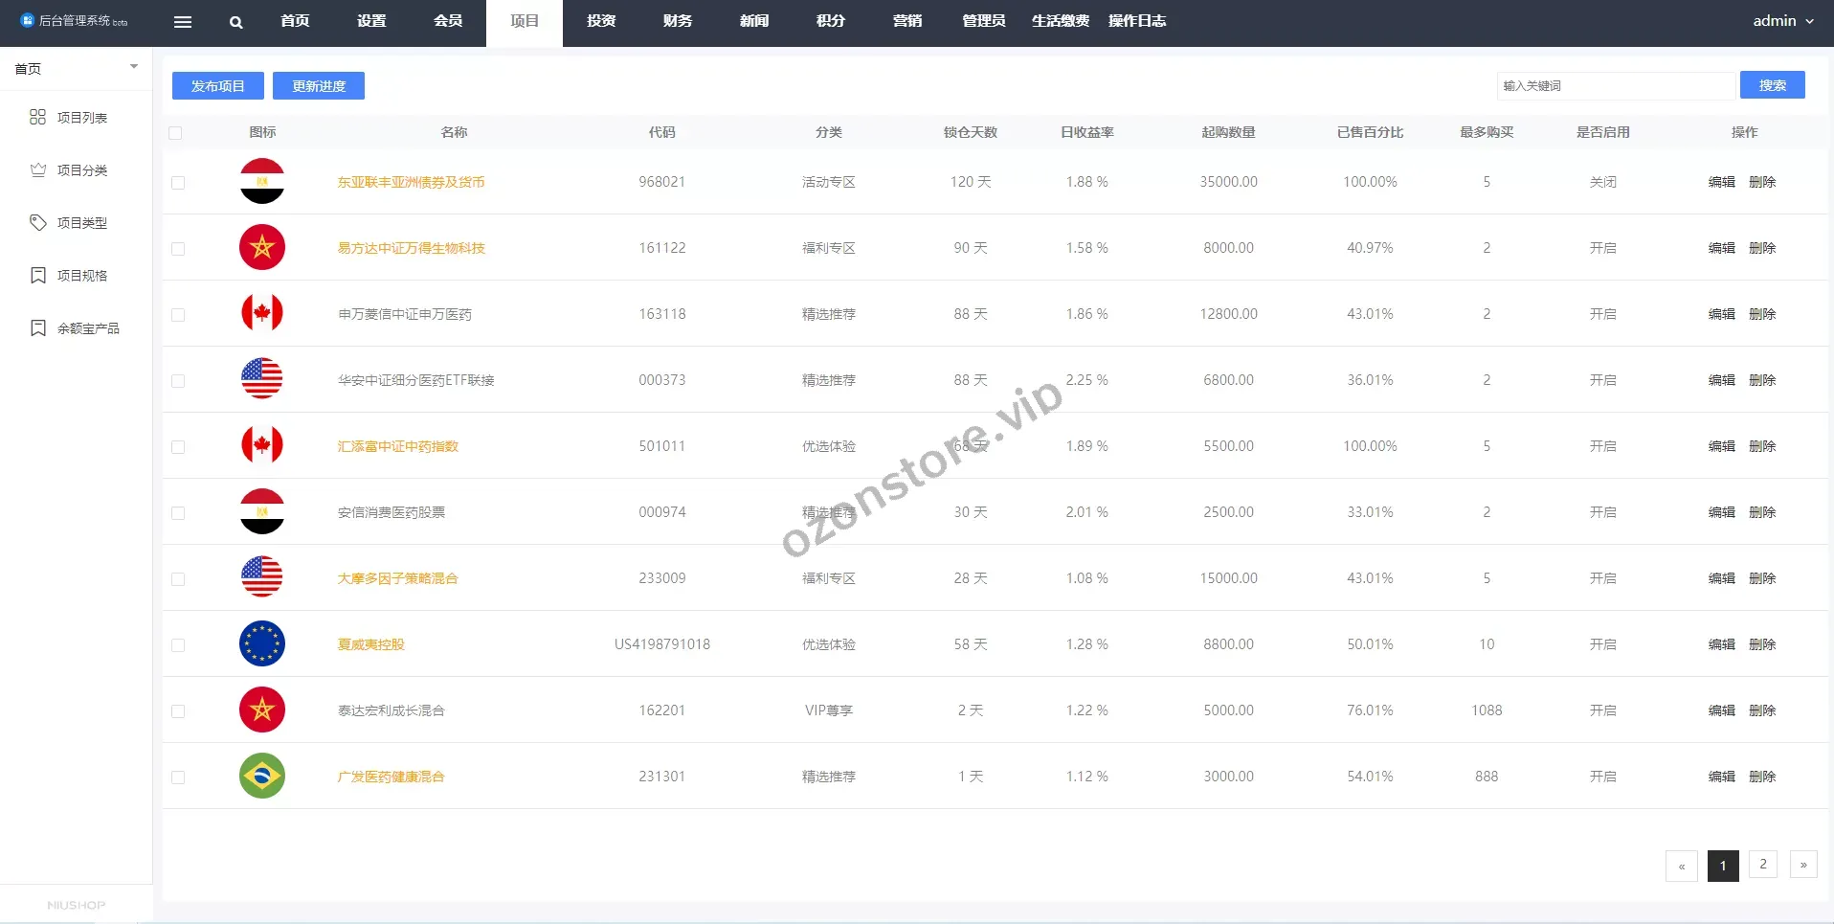Click the hamburger menu icon in header

[x=183, y=22]
